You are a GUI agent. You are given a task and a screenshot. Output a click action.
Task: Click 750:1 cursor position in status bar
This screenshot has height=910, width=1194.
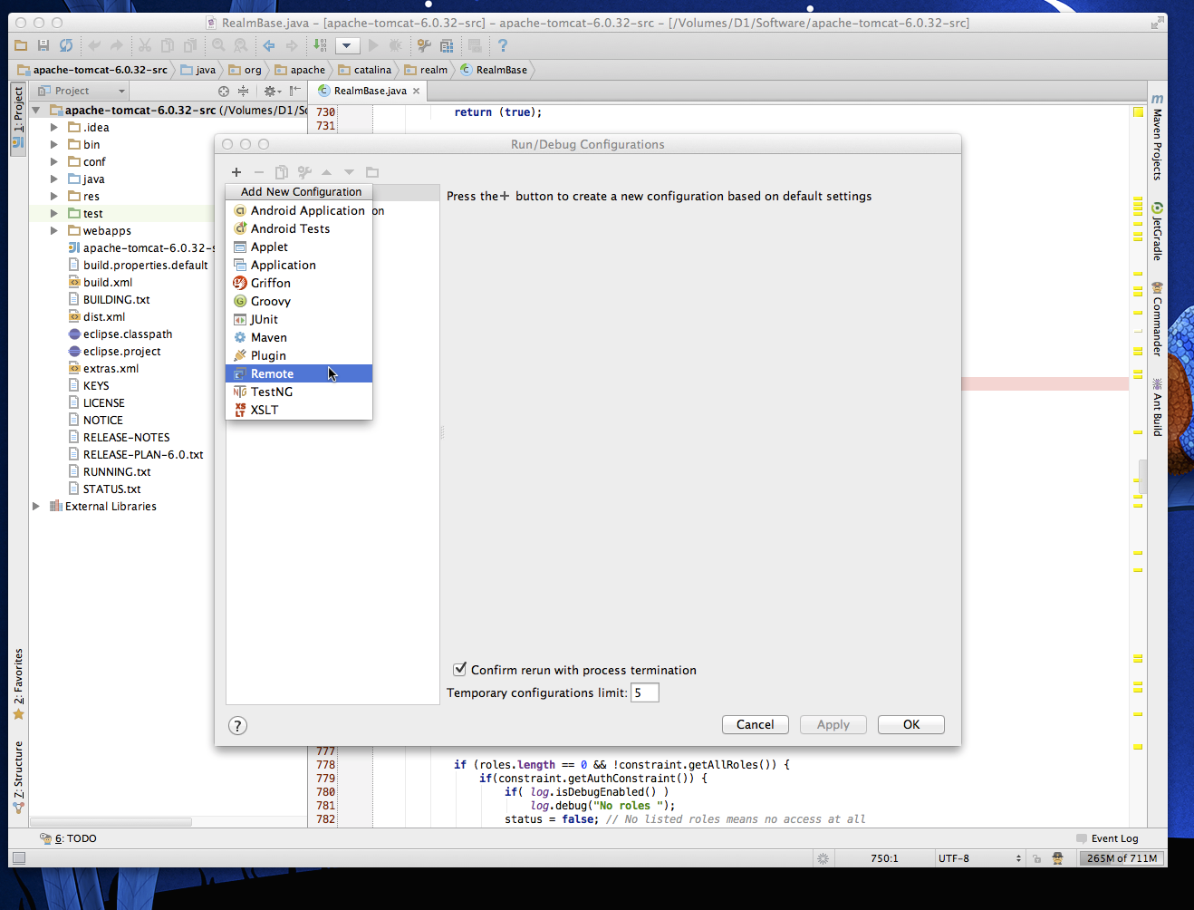(884, 858)
